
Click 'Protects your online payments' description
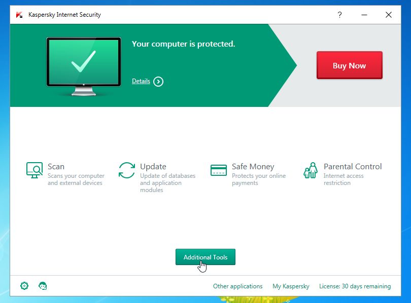click(259, 179)
